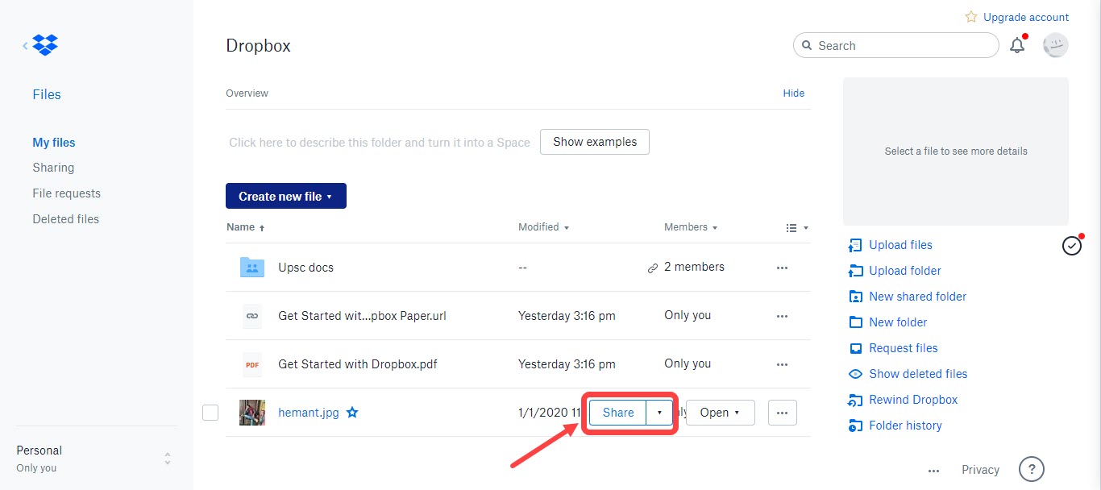Go to Sharing in sidebar
Viewport: 1101px width, 490px height.
pyautogui.click(x=53, y=168)
